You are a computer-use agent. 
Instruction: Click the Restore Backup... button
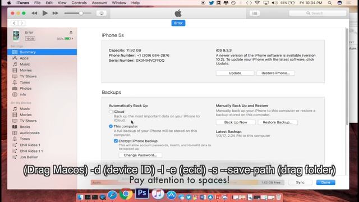click(x=278, y=122)
